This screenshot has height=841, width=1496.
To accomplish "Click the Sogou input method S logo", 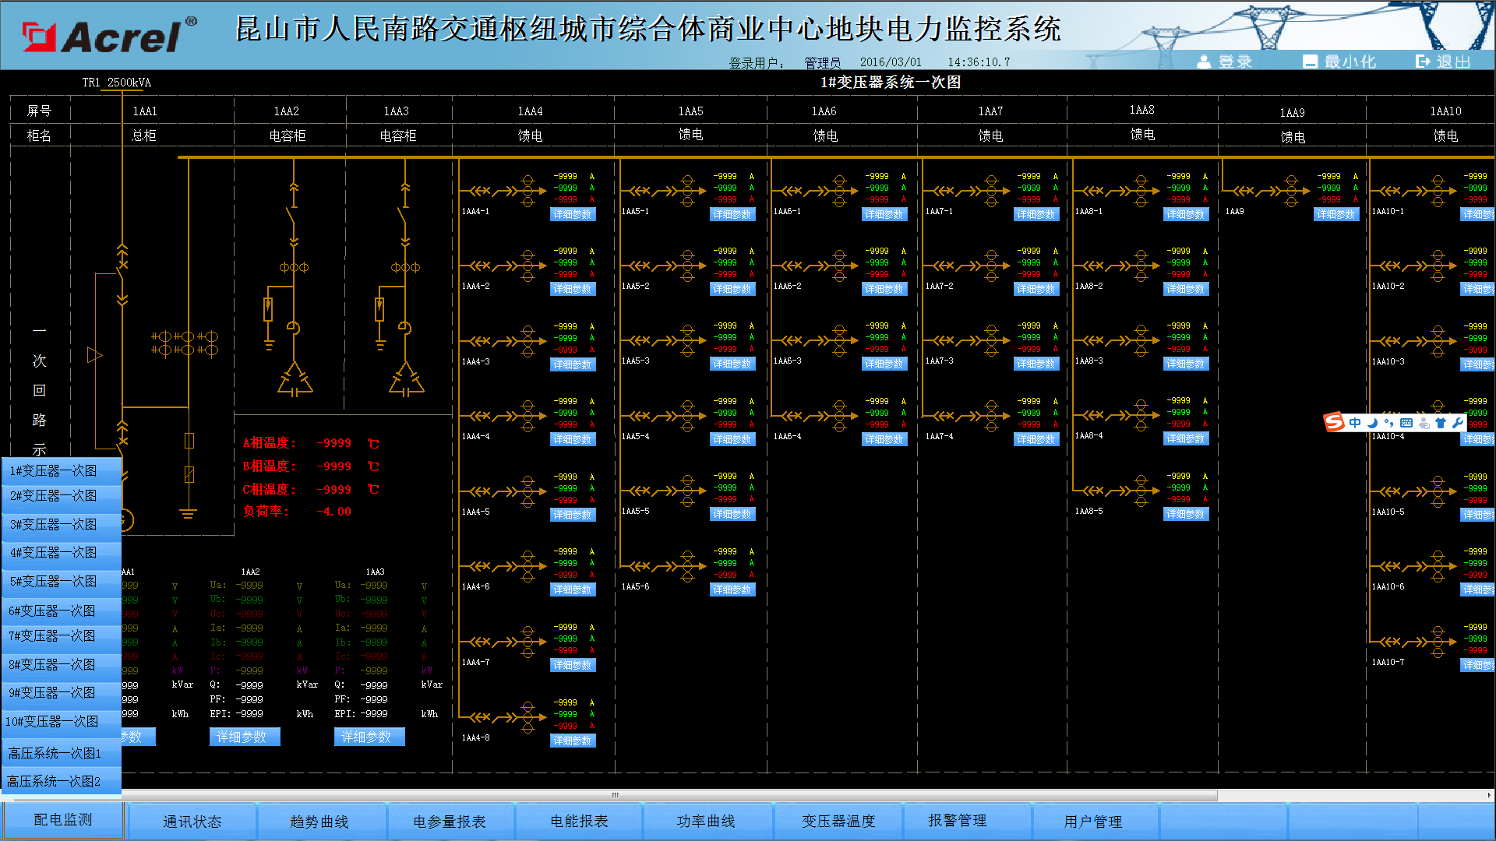I will [1334, 423].
